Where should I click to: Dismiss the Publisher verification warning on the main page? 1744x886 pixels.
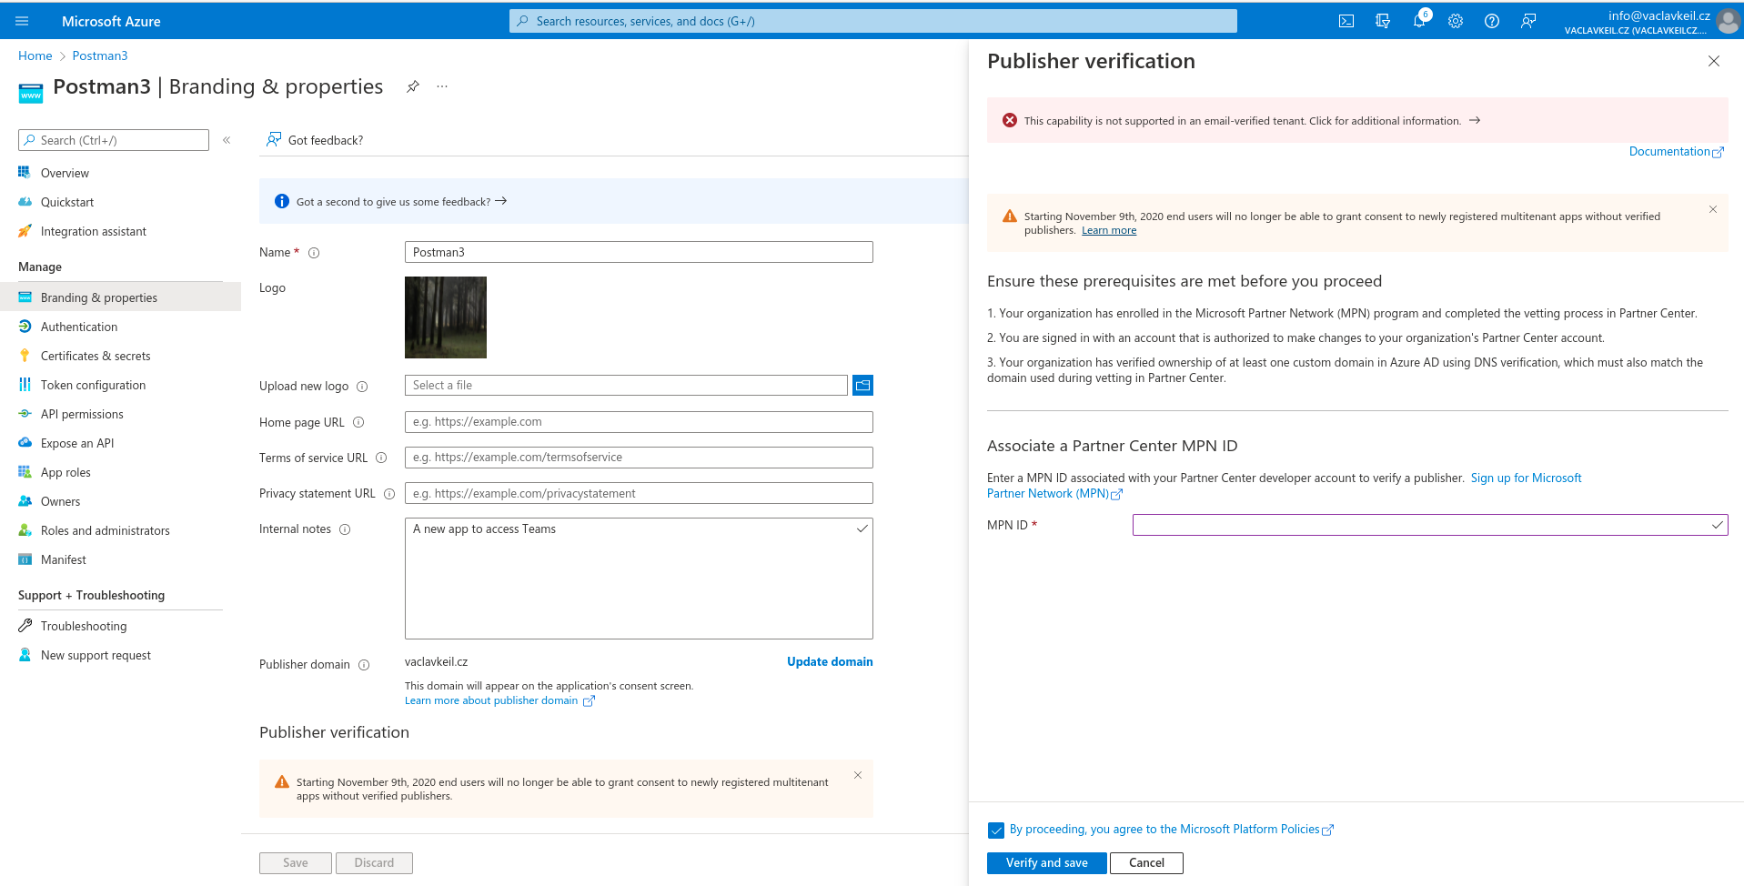coord(858,775)
